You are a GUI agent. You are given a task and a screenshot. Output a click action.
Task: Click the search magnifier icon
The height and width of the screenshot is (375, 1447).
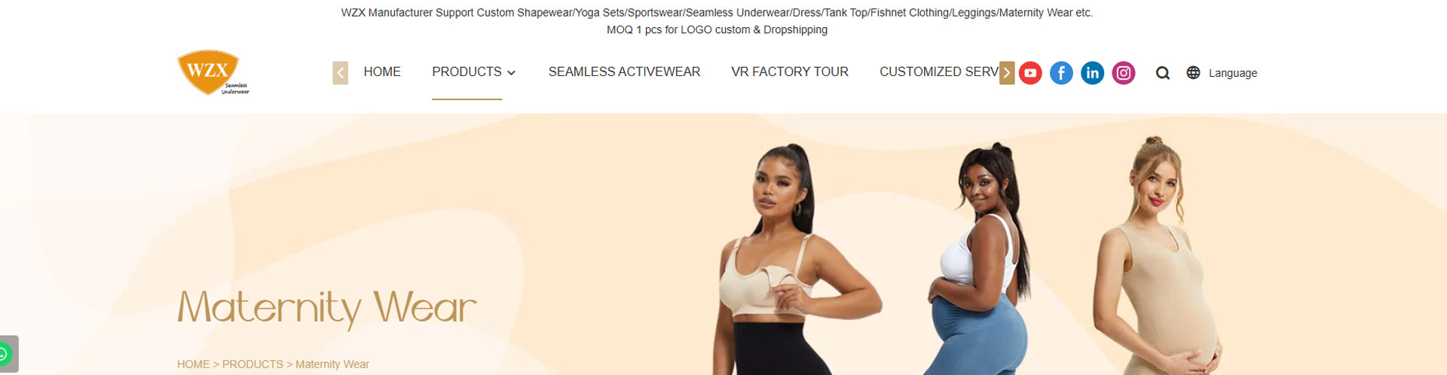[1162, 73]
